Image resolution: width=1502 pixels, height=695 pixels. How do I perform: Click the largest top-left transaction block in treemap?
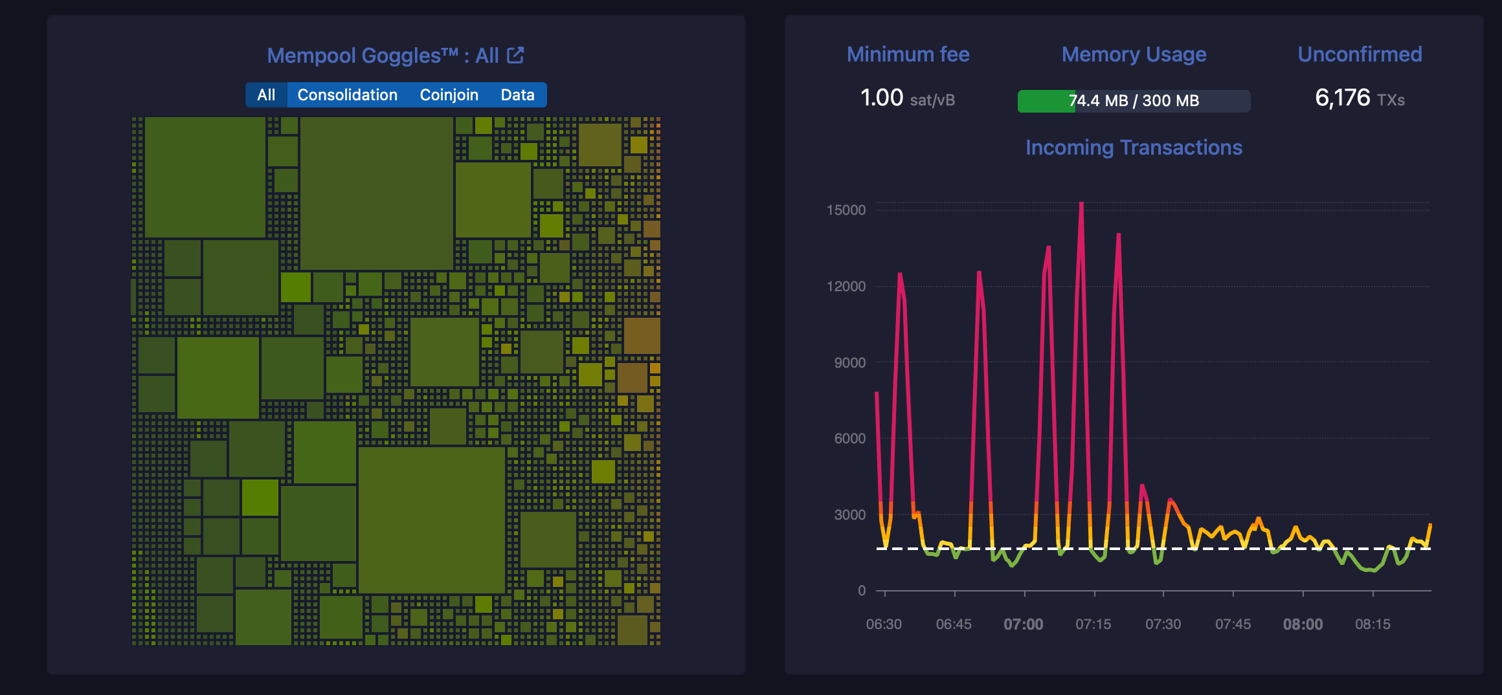tap(205, 177)
